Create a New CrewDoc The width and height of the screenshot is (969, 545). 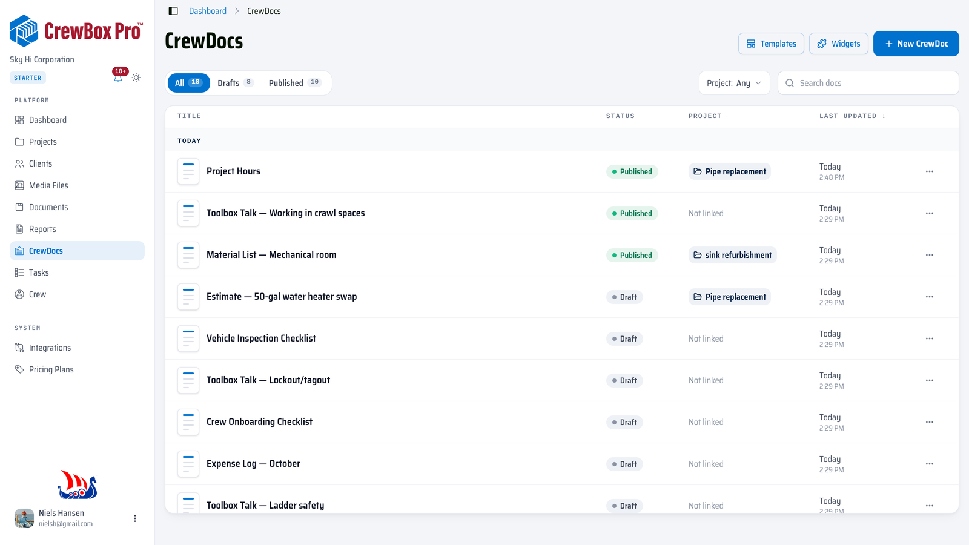[x=916, y=44]
